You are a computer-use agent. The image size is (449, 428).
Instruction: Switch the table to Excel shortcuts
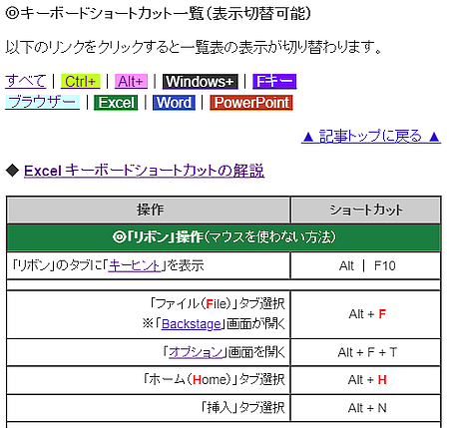pyautogui.click(x=116, y=102)
